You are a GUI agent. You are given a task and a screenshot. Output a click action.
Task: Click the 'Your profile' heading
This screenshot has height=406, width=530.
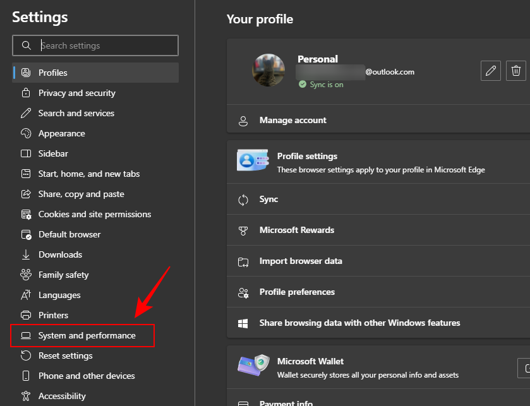point(260,19)
